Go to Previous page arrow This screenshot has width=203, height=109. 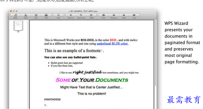click(x=114, y=15)
